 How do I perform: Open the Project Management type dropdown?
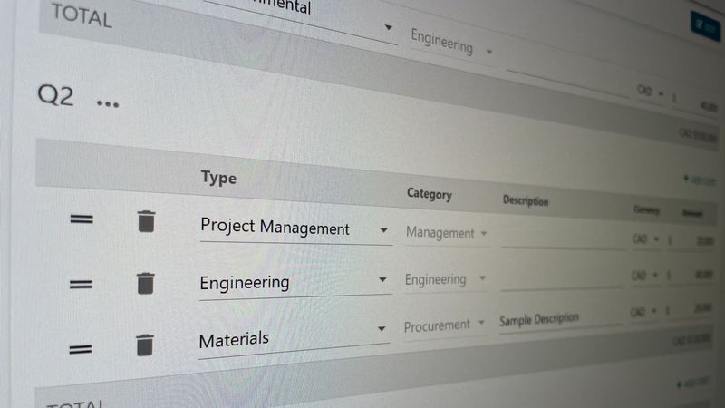coord(296,228)
